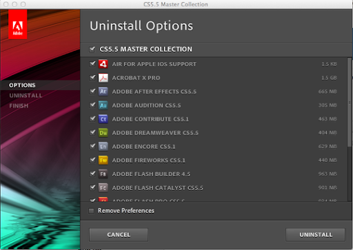Untick the Adobe Flash Builder 4.5 checkbox
Screen dimensions: 353x250
point(92,174)
